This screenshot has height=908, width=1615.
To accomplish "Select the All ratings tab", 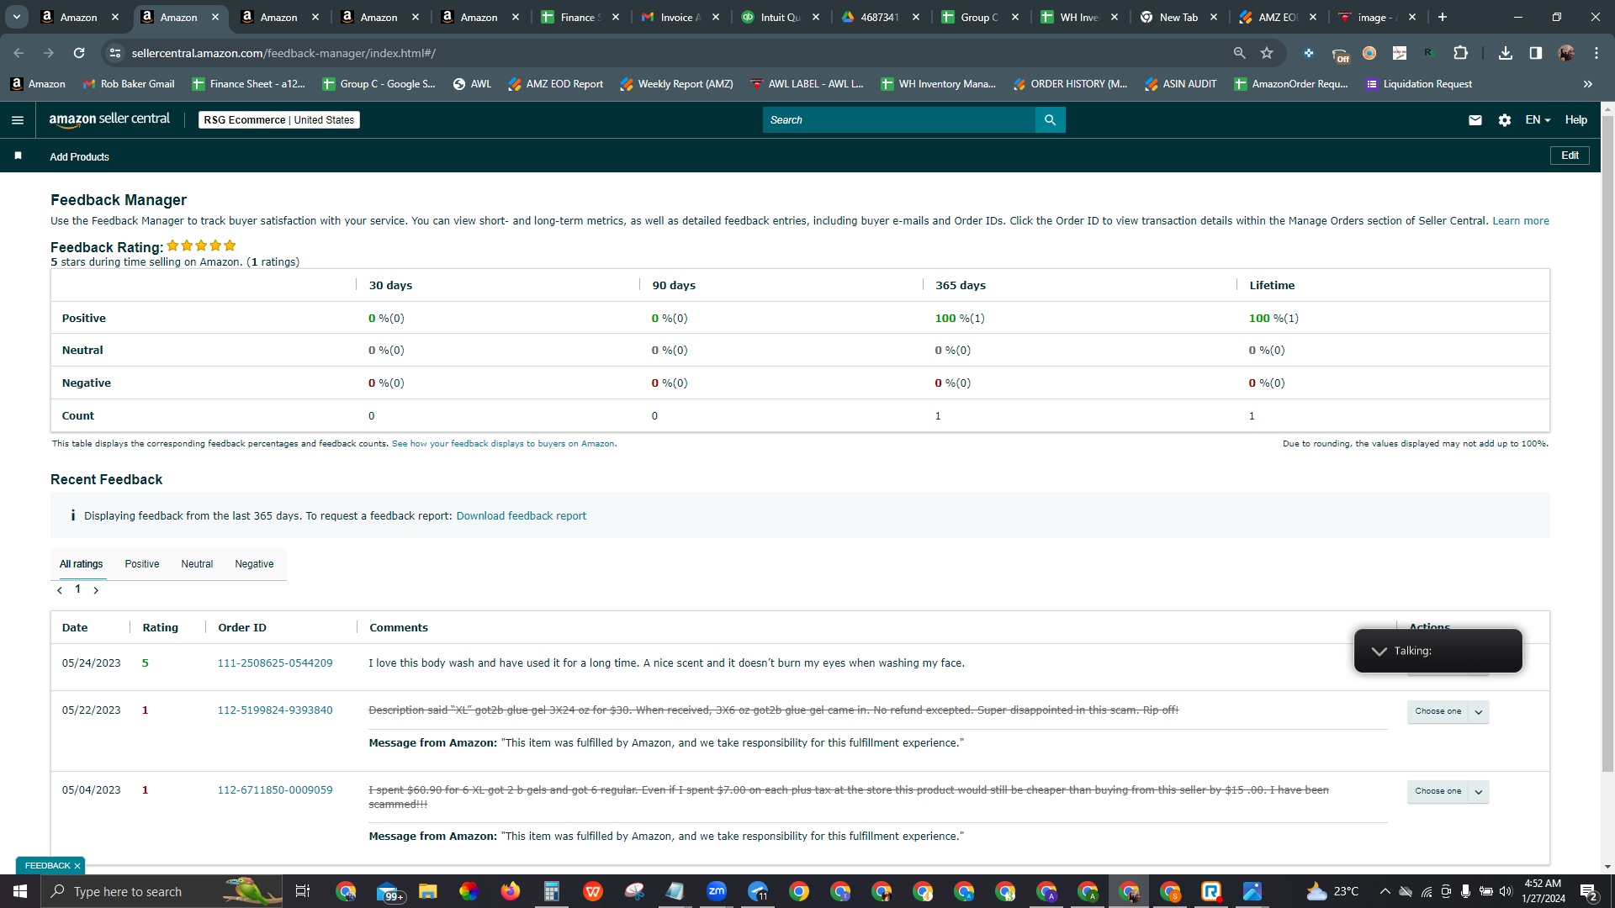I will 81,564.
